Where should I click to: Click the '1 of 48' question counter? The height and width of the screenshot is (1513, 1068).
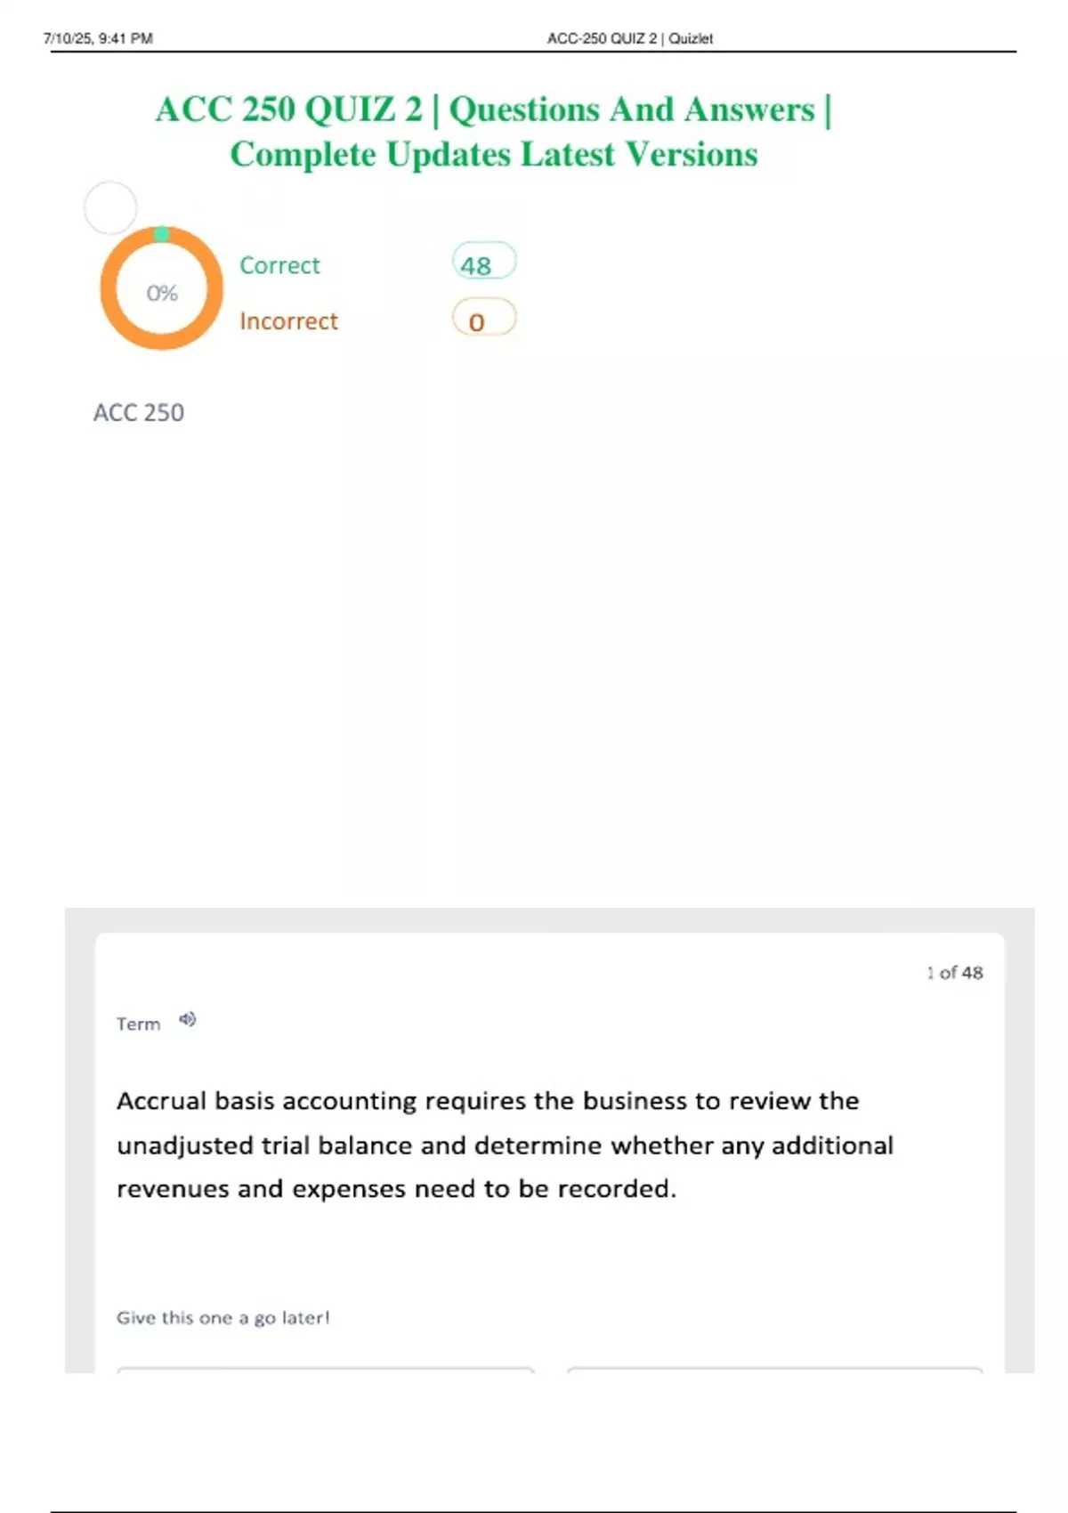point(954,973)
